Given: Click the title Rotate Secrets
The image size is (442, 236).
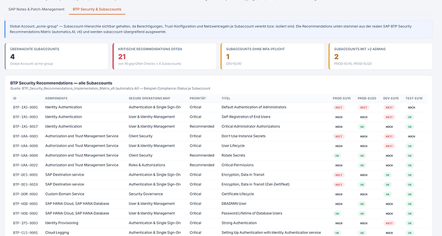Looking at the screenshot, I should coord(233,155).
